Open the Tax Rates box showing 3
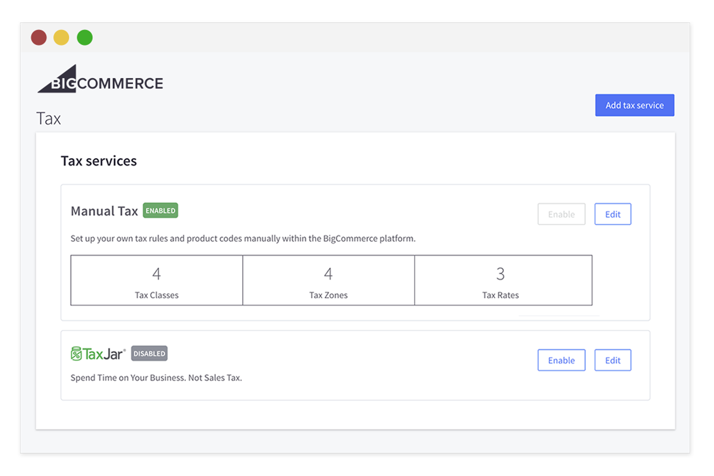This screenshot has height=476, width=714. coord(503,280)
